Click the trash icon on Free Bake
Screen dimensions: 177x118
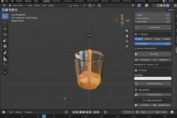click(136, 60)
